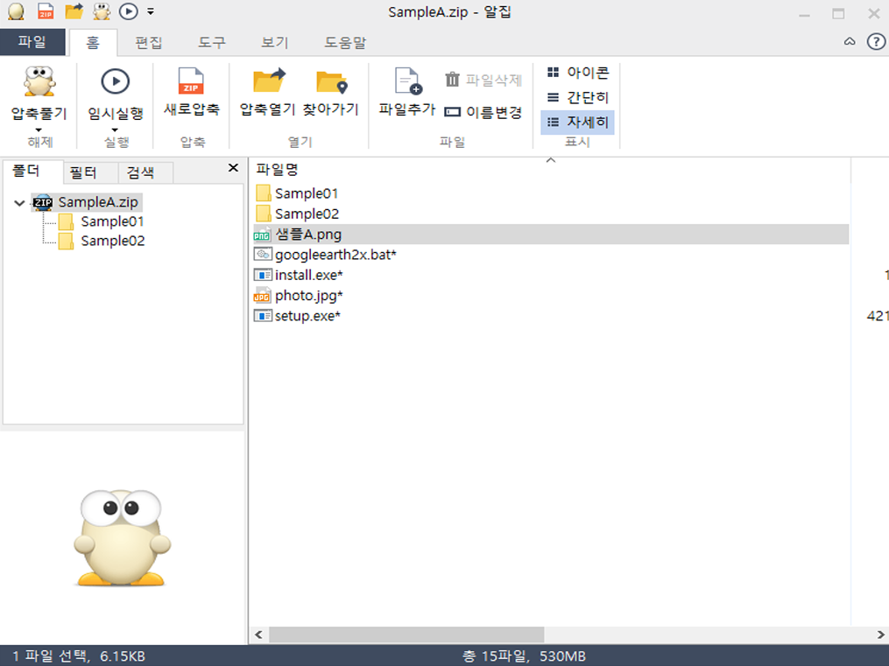This screenshot has width=889, height=666.
Task: Select the googleearth2x.bat* file name
Action: 335,255
